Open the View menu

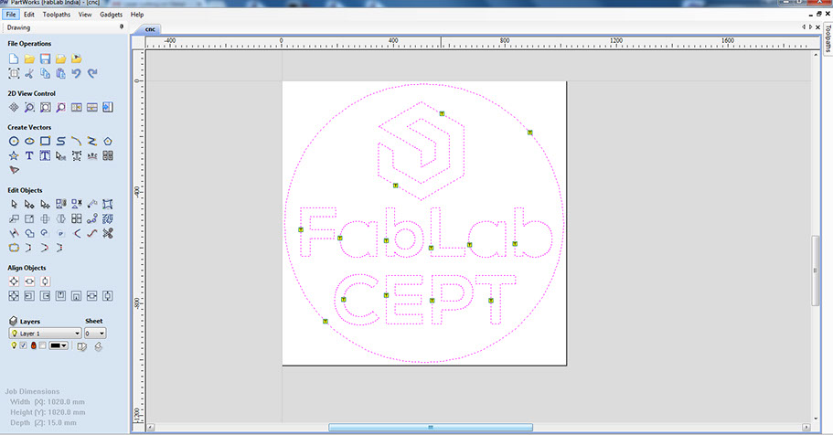[85, 15]
